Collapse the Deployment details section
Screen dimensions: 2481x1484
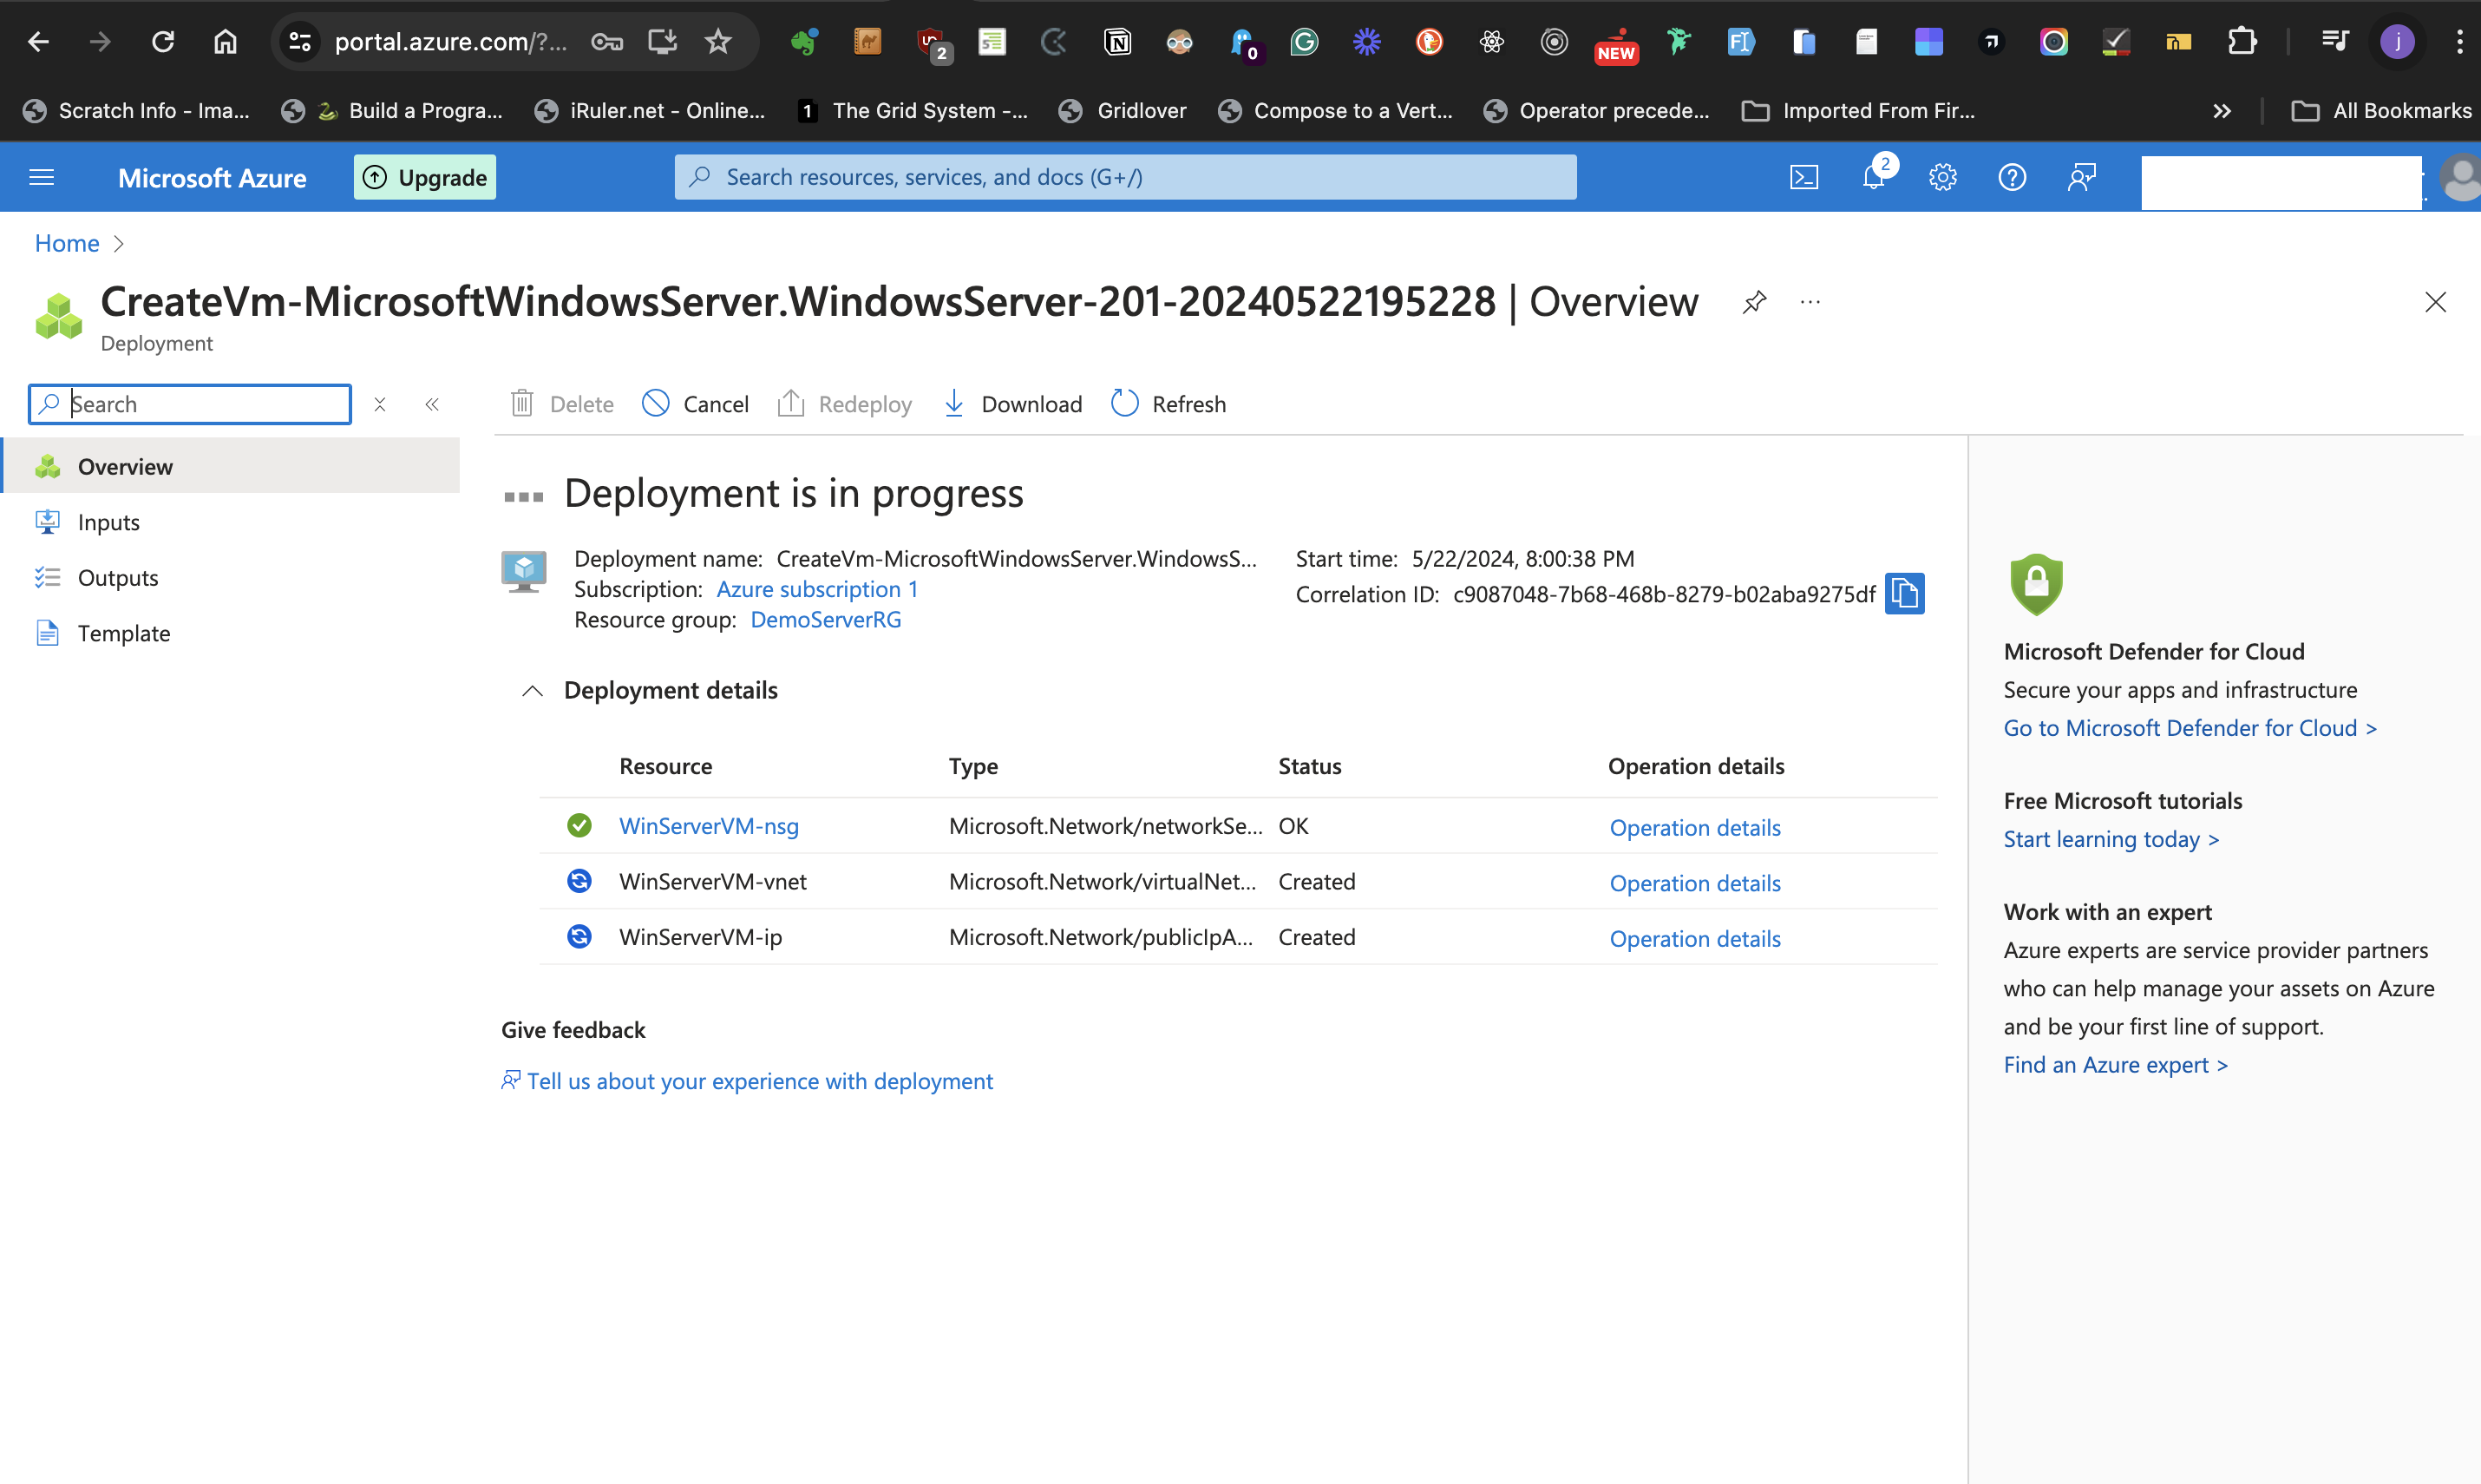[x=531, y=690]
